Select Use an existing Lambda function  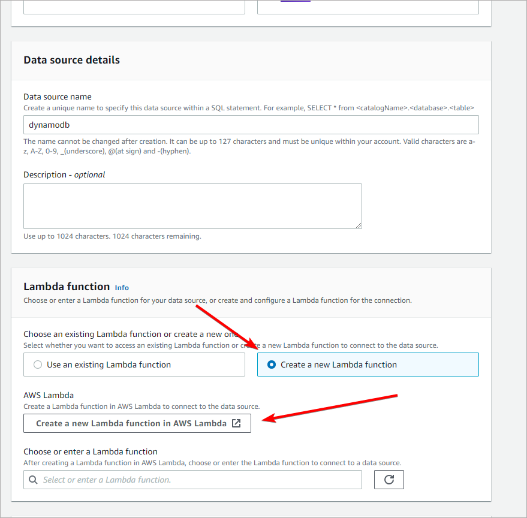click(x=38, y=365)
